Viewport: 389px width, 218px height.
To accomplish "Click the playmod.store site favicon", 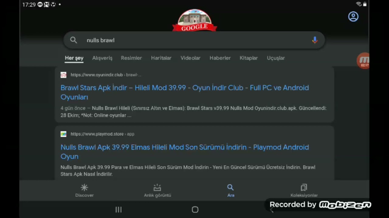I will pyautogui.click(x=63, y=134).
